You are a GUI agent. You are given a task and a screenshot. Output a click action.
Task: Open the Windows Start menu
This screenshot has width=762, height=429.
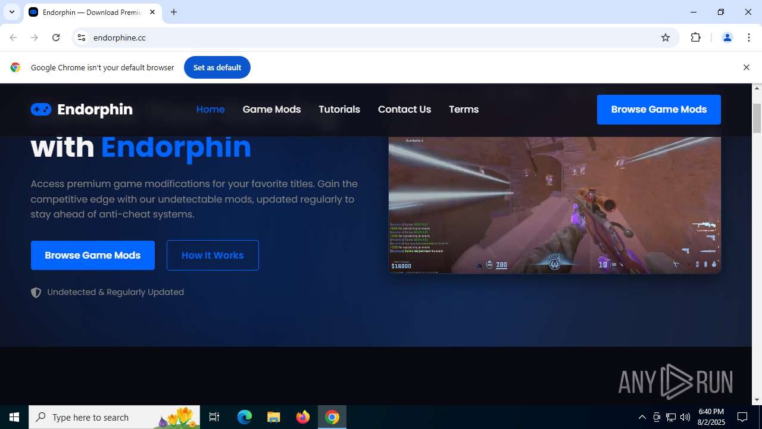[x=14, y=417]
